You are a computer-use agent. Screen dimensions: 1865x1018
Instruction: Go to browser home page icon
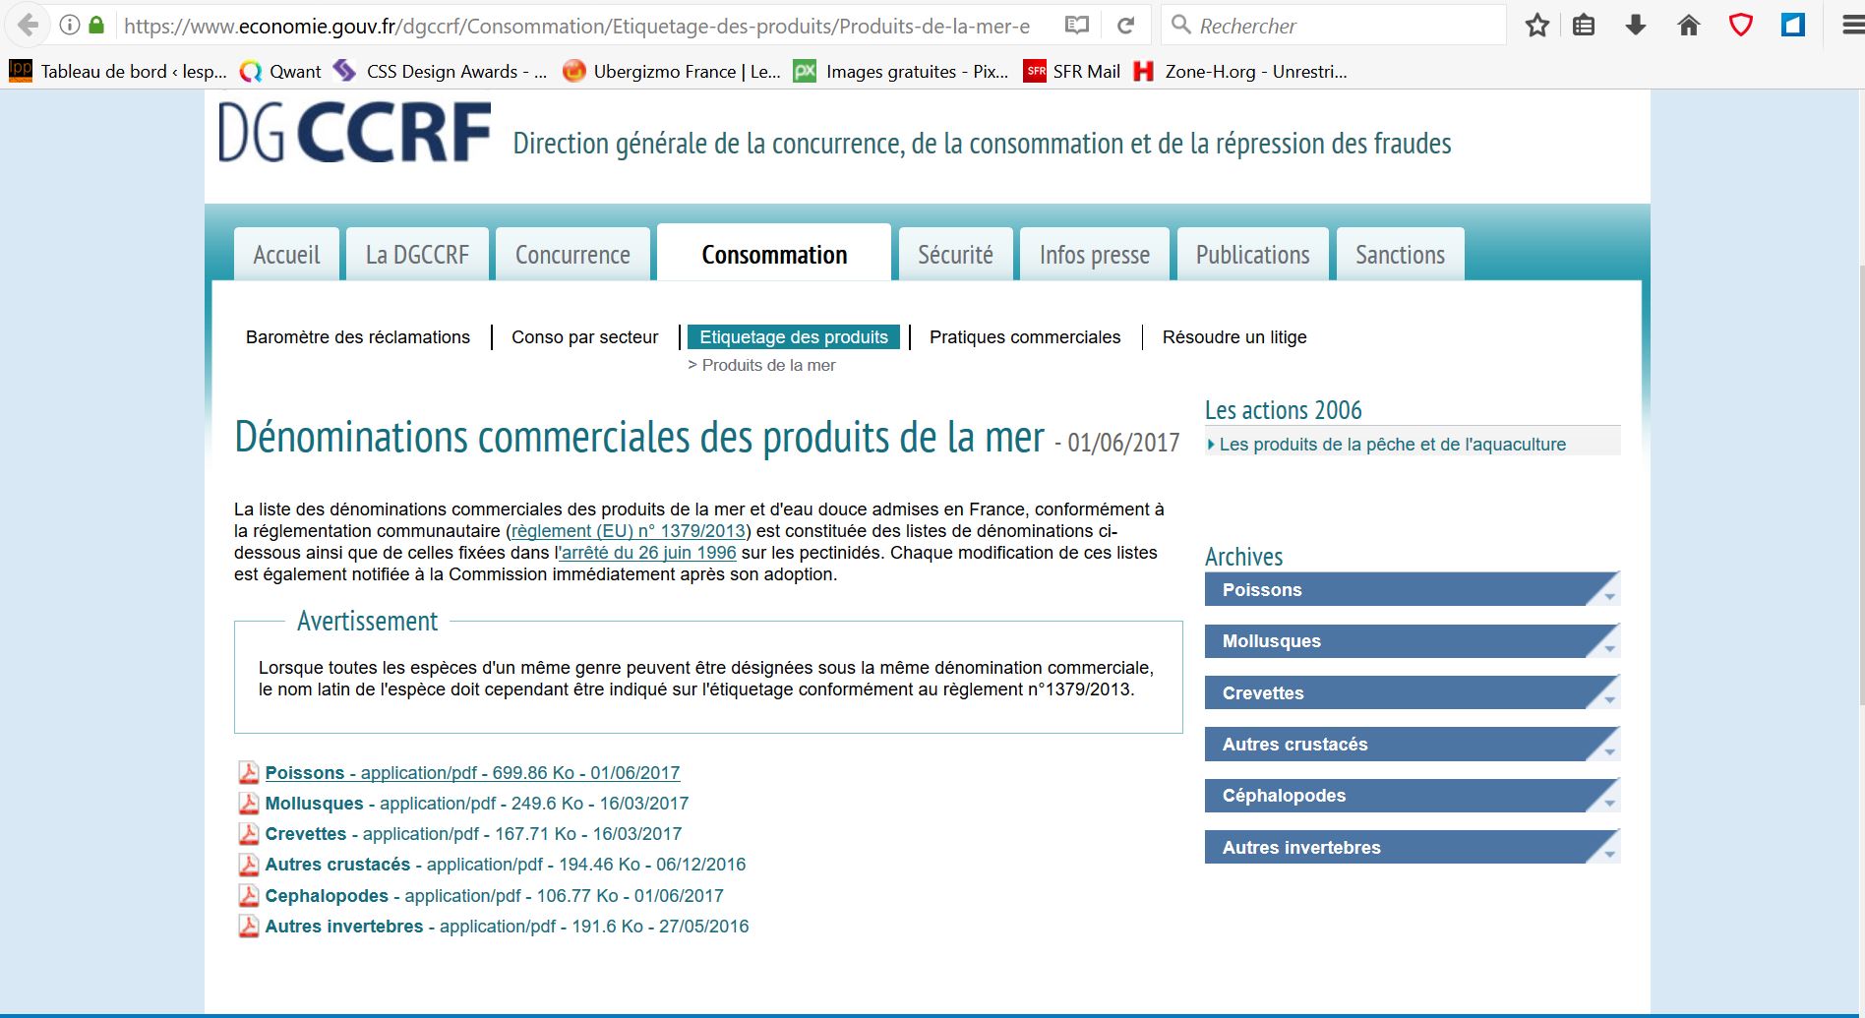[1688, 26]
